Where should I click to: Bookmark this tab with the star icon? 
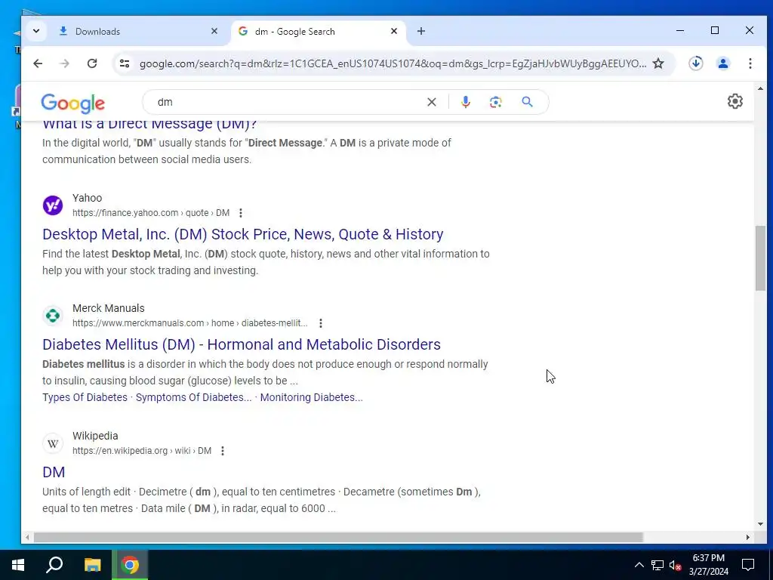tap(658, 63)
